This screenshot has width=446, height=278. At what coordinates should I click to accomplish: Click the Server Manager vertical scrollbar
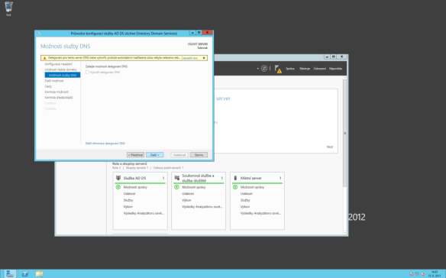(345, 133)
